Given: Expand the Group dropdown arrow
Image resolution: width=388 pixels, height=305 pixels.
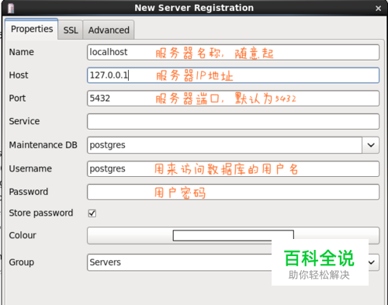Looking at the screenshot, I should 372,262.
